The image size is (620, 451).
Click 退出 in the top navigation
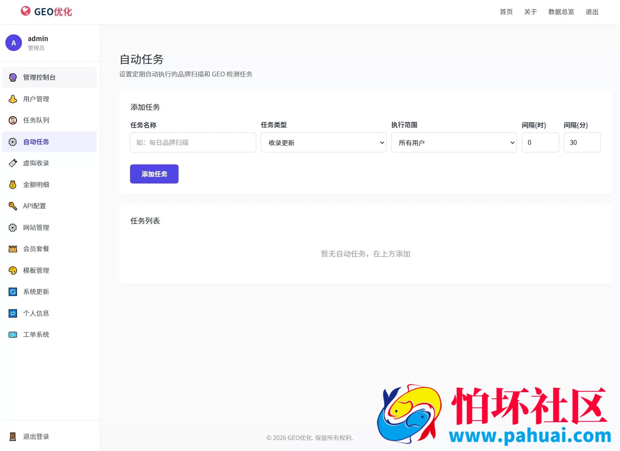[x=592, y=12]
